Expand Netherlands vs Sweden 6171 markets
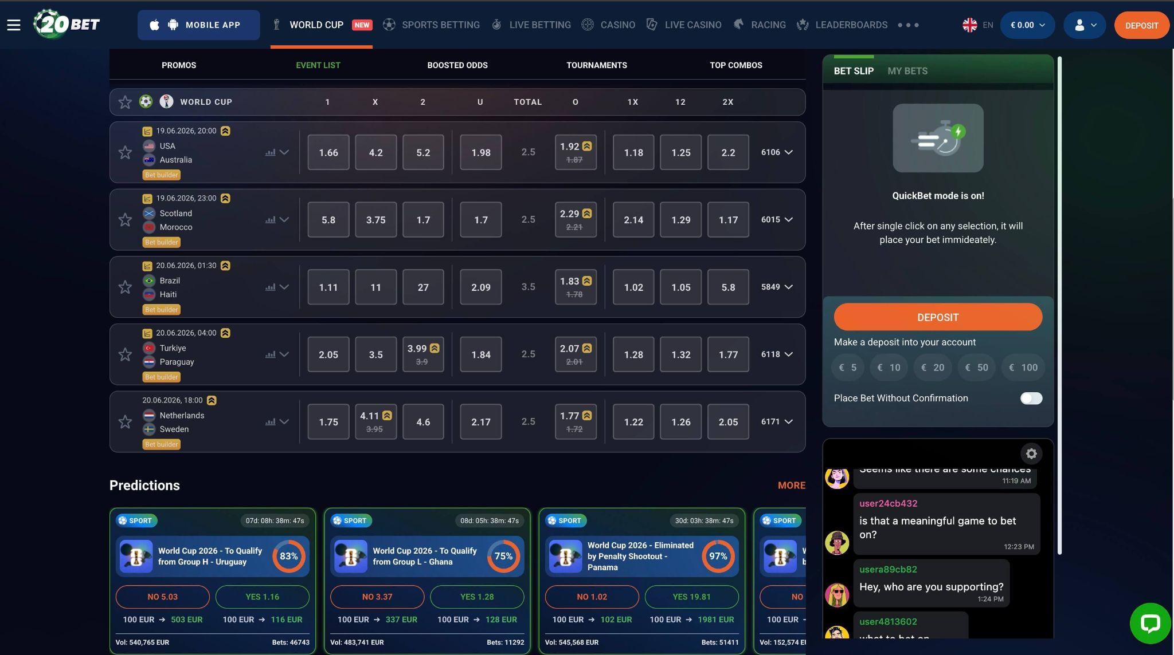This screenshot has height=655, width=1174. pyautogui.click(x=777, y=422)
